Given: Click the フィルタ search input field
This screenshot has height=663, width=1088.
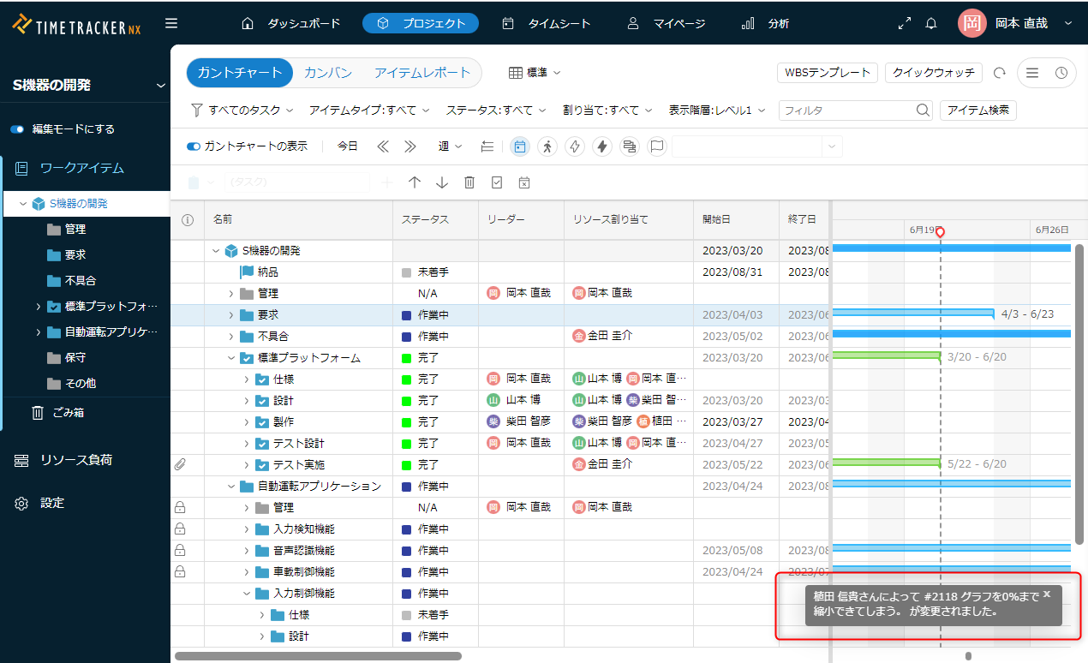Looking at the screenshot, I should (x=846, y=110).
